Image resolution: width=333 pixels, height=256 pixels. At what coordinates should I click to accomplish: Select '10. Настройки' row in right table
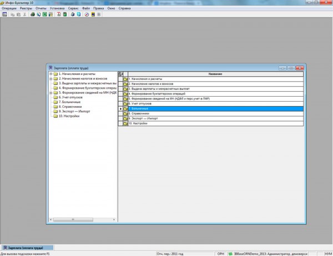pos(138,123)
